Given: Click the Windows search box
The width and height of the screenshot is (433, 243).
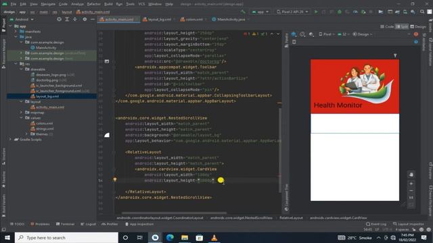Looking at the screenshot, I should click(66, 238).
